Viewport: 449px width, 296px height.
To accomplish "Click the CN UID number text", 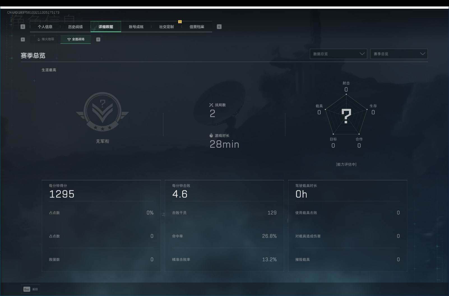I will click(33, 12).
